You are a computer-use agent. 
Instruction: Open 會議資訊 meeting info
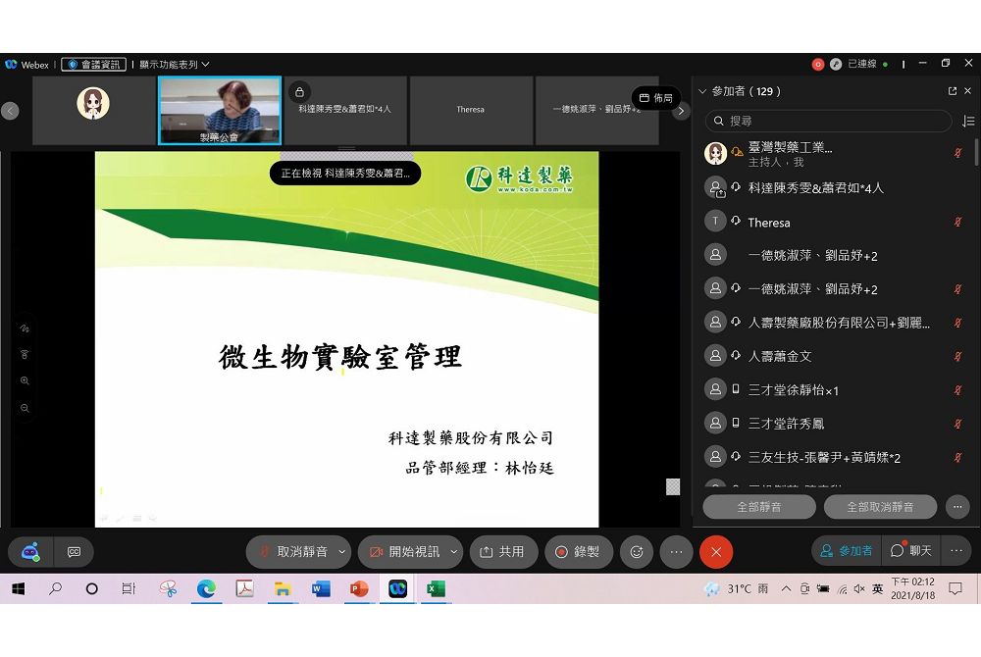pyautogui.click(x=94, y=65)
